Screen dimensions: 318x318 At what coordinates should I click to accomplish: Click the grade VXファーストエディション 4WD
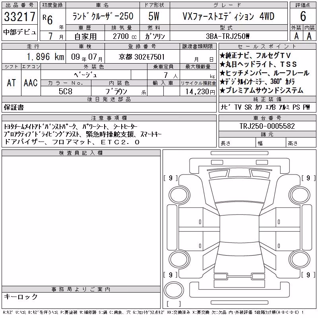[228, 16]
